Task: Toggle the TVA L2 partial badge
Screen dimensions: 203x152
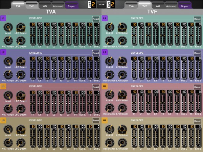Action: coord(3,52)
